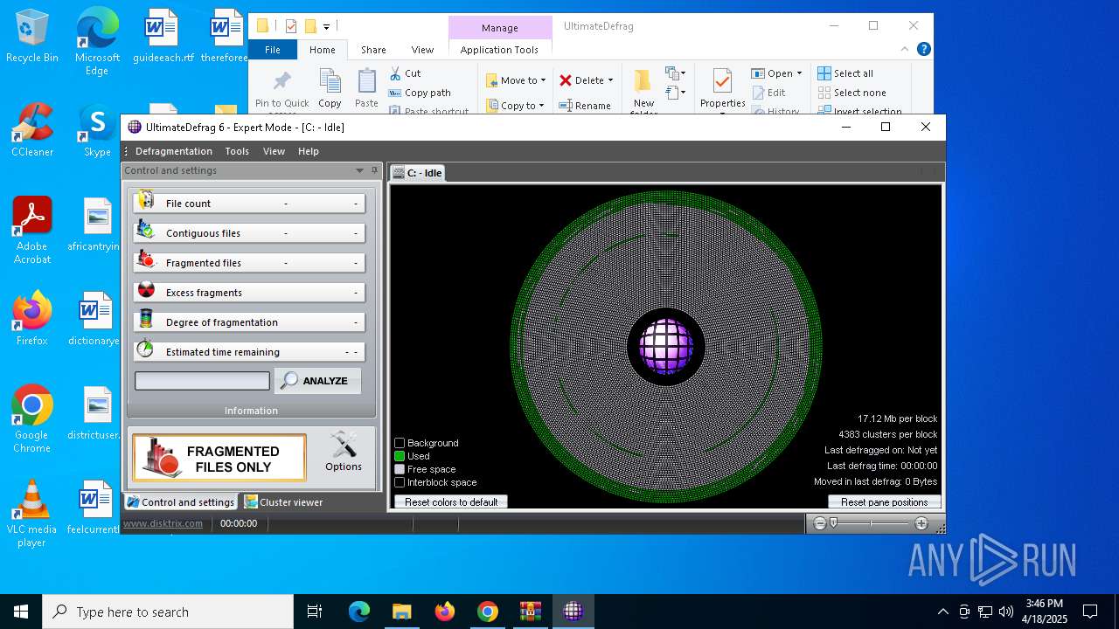Click Reset pane positions button

click(x=884, y=501)
